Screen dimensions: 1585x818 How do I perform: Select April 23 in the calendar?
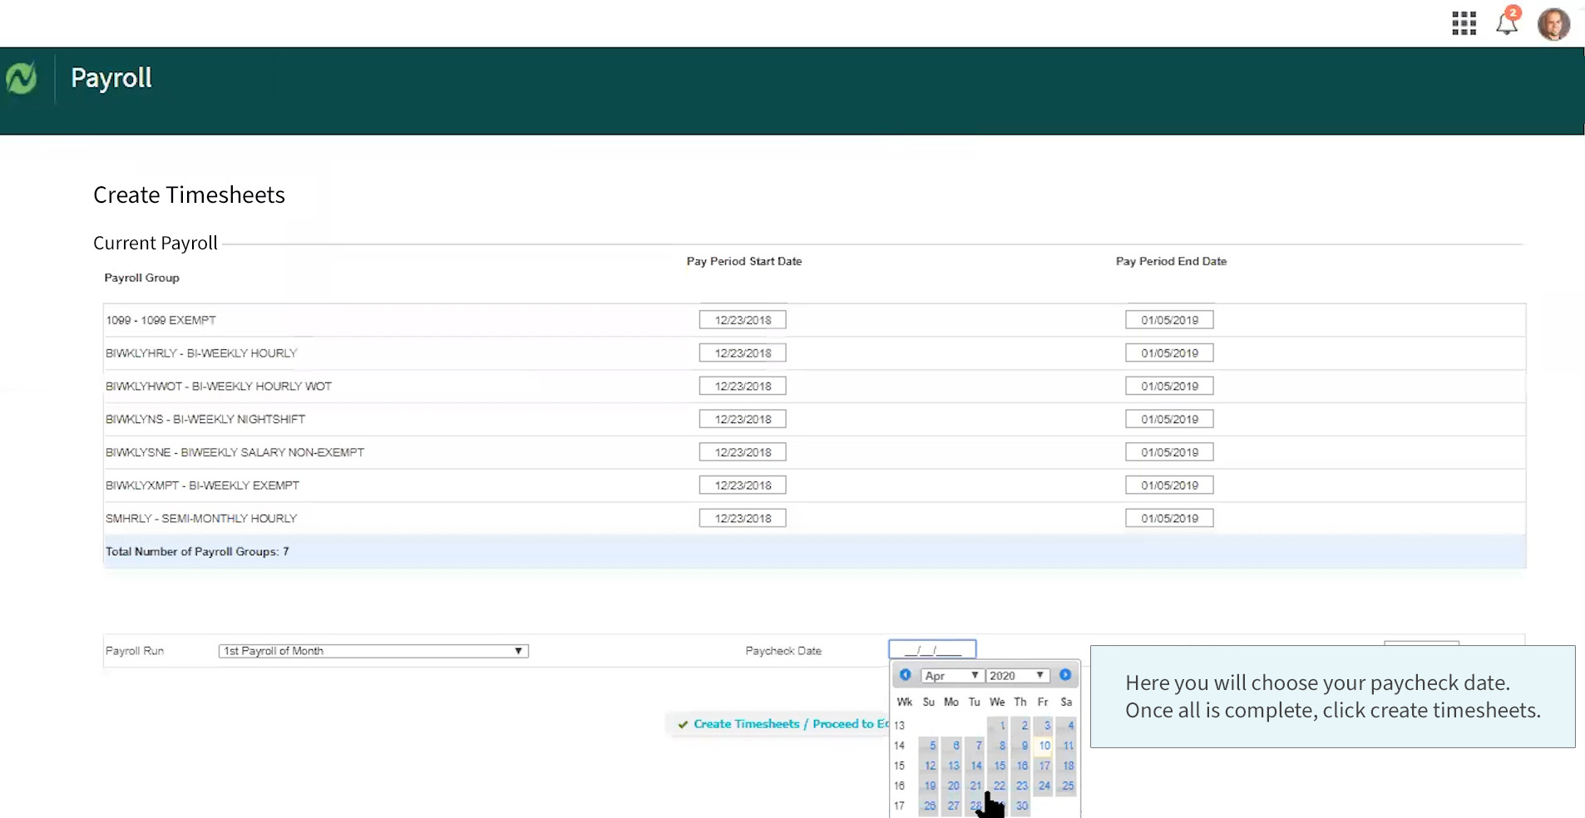[1021, 786]
